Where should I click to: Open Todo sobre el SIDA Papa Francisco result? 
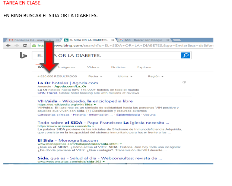coord(103,123)
